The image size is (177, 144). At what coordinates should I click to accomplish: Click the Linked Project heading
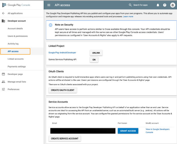[x=57, y=46]
